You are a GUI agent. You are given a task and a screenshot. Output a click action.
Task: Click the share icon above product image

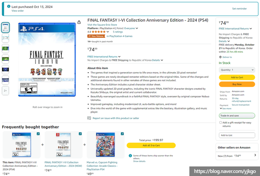79,23
